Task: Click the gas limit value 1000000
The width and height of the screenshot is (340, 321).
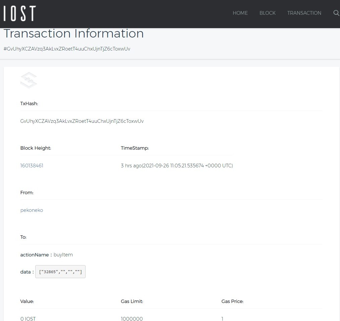Action: [132, 319]
